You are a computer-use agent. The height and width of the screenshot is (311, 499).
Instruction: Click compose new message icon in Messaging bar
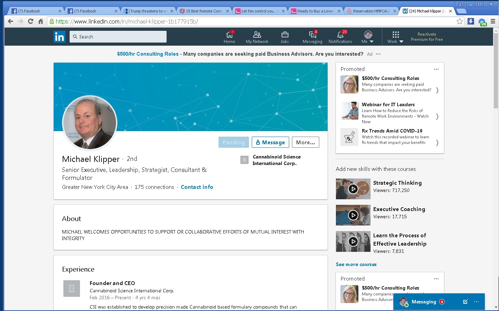pyautogui.click(x=465, y=302)
